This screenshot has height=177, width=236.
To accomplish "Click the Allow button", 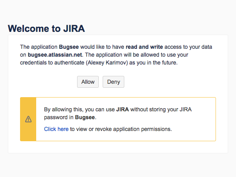I will tap(88, 82).
